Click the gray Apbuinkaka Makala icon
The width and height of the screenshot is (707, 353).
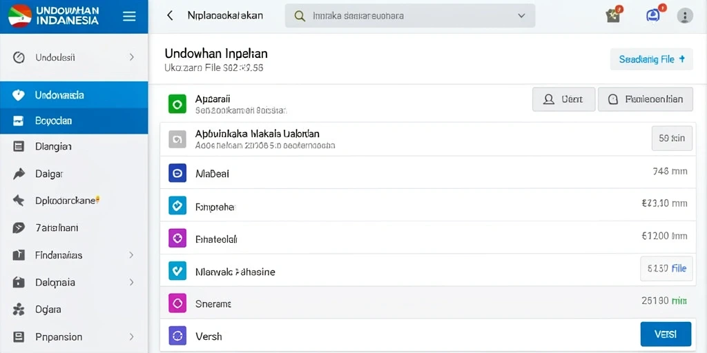(x=177, y=139)
